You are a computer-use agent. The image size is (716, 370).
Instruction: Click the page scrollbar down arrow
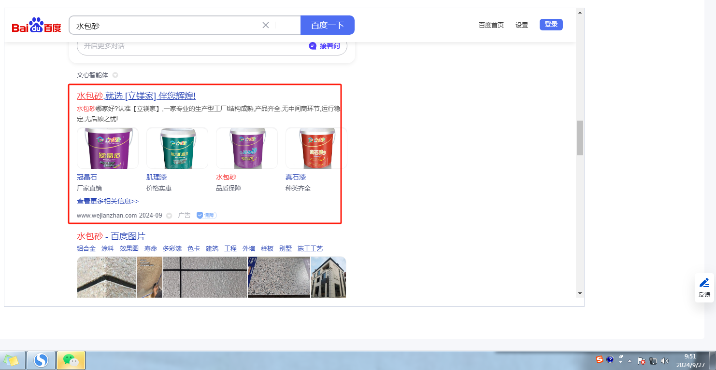pyautogui.click(x=580, y=293)
